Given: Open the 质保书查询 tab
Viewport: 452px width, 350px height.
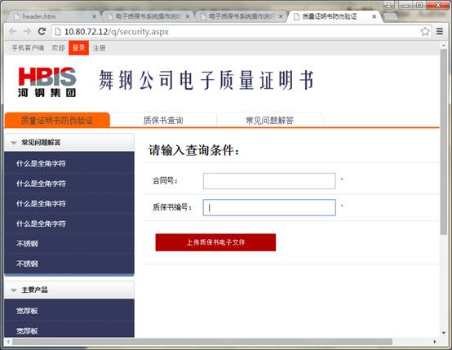Looking at the screenshot, I should tap(163, 120).
